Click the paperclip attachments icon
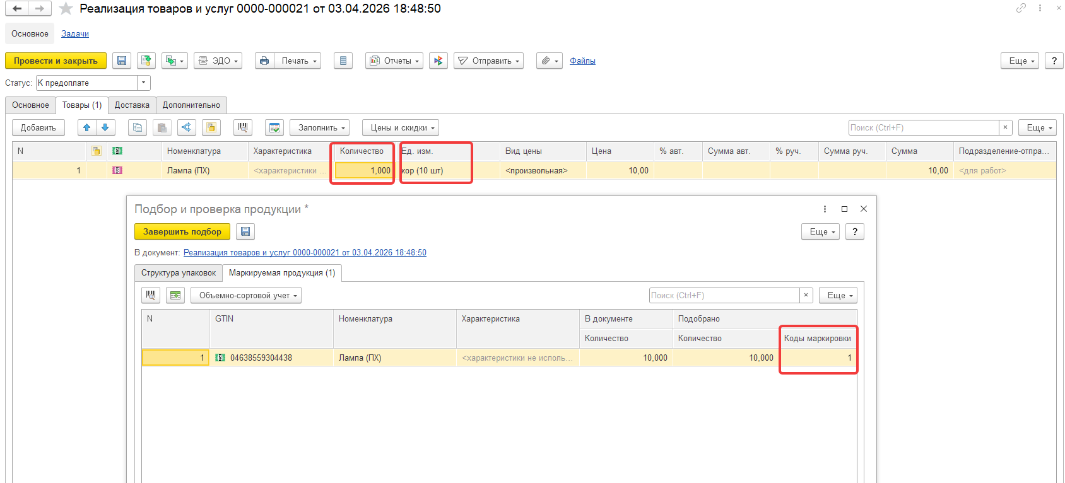 [550, 61]
